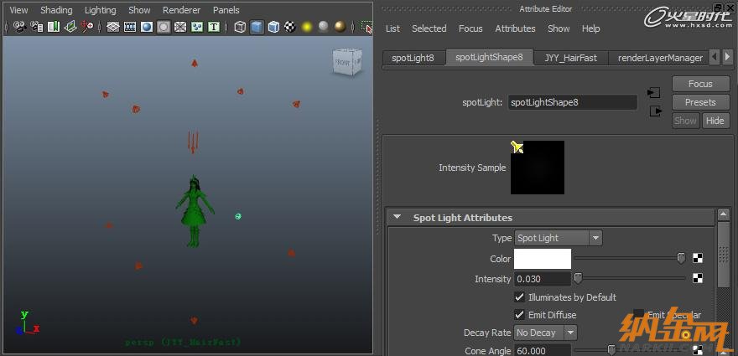Click the Presets button
This screenshot has width=738, height=356.
(x=700, y=102)
